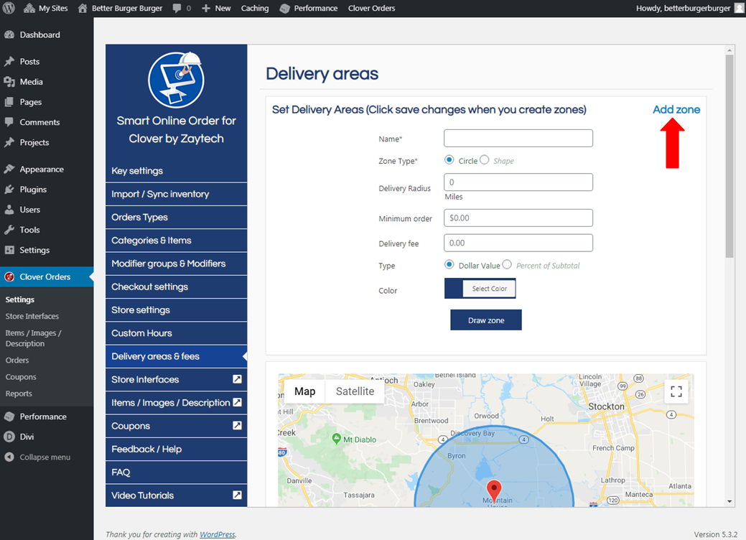This screenshot has height=540, width=746.
Task: Select the Dollar Value fee type
Action: point(449,264)
